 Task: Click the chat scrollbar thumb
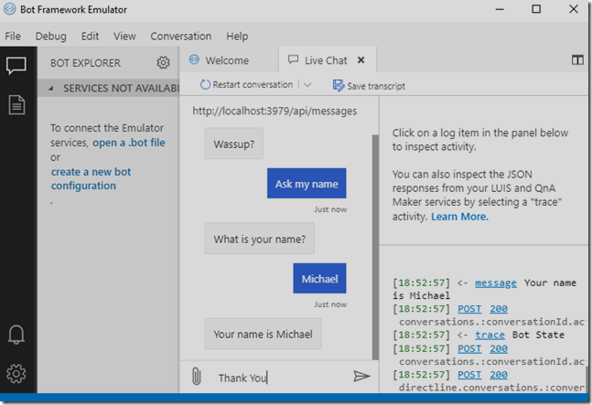click(x=375, y=247)
